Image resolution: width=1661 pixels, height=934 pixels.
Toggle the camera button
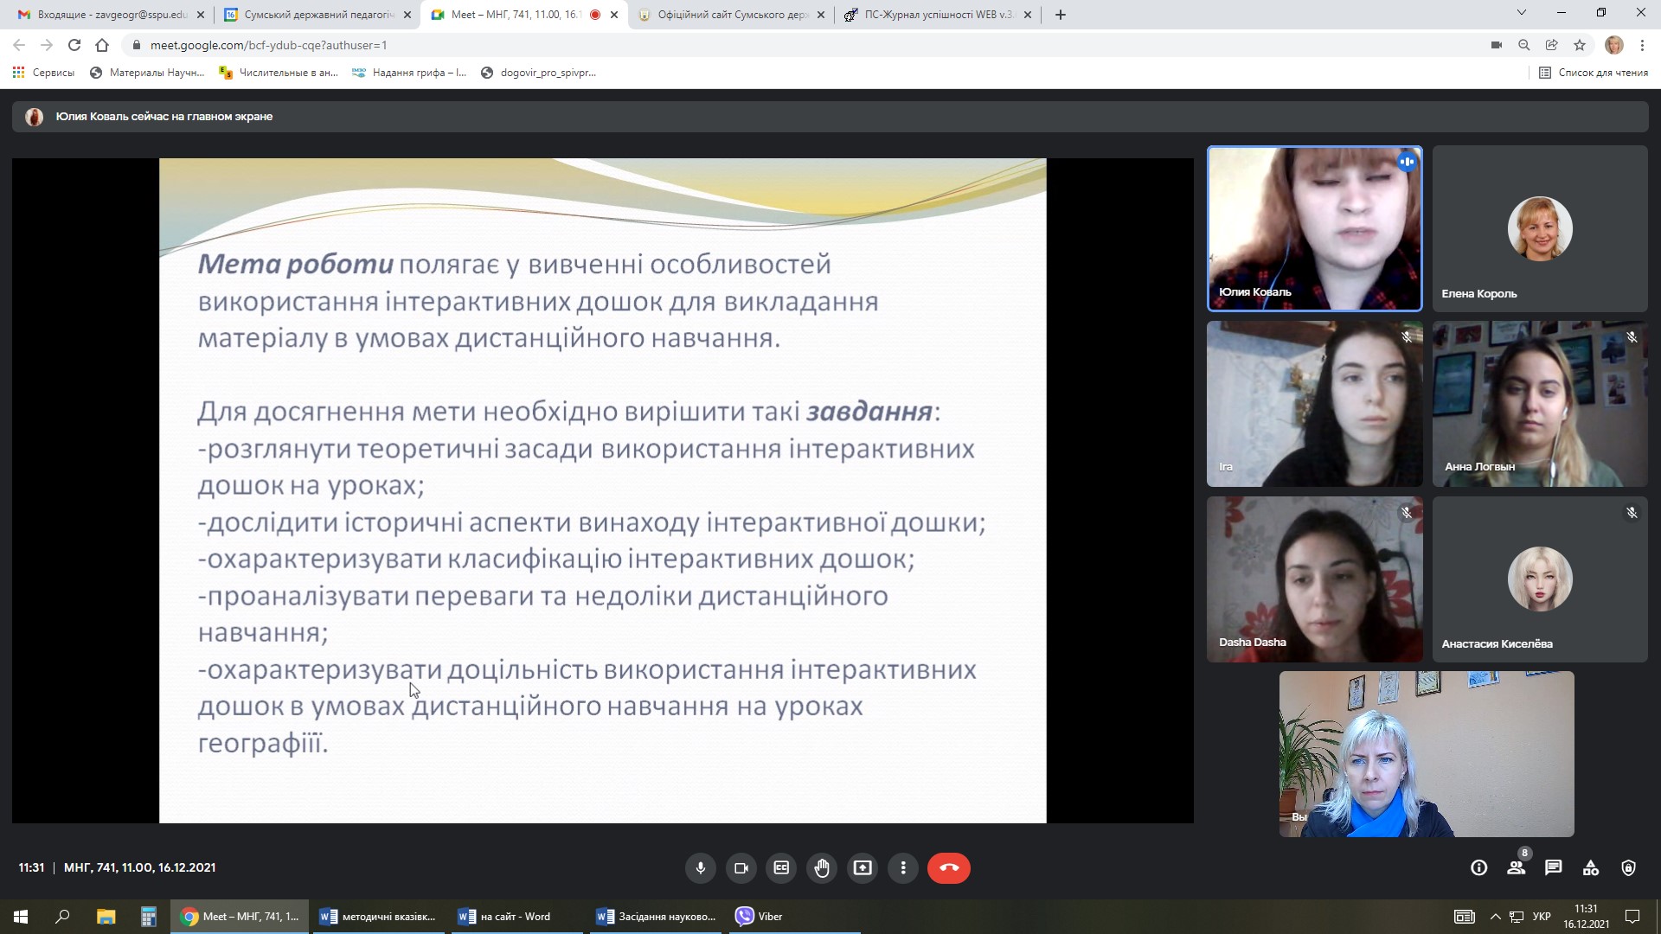pos(741,867)
